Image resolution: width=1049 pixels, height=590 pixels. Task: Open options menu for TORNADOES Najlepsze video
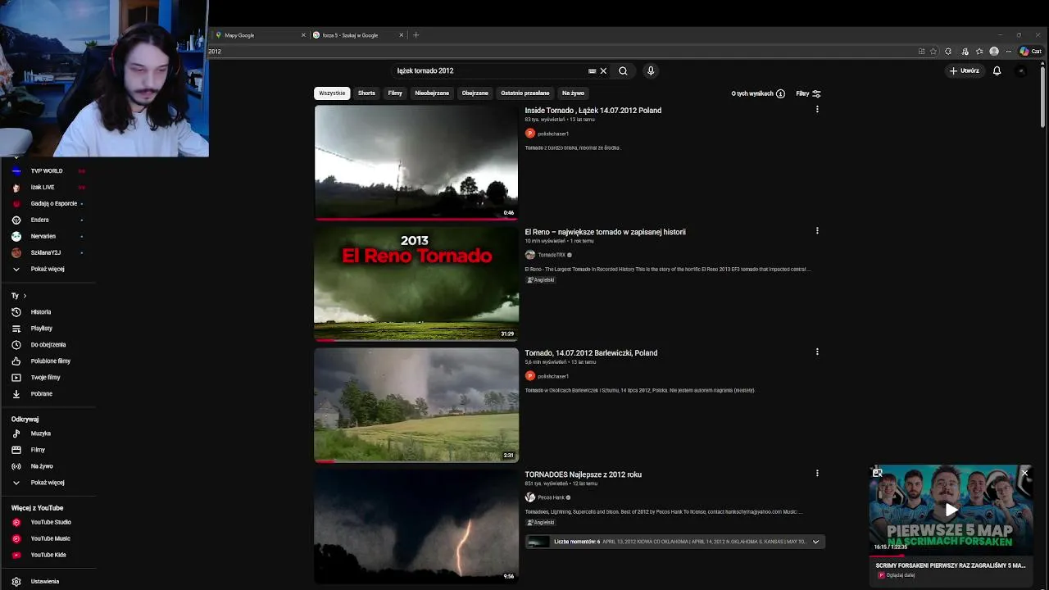[817, 473]
